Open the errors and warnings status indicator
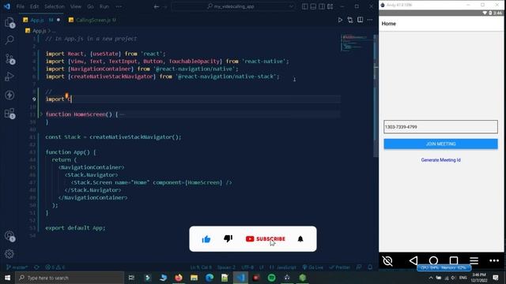The width and height of the screenshot is (506, 284). [55, 267]
